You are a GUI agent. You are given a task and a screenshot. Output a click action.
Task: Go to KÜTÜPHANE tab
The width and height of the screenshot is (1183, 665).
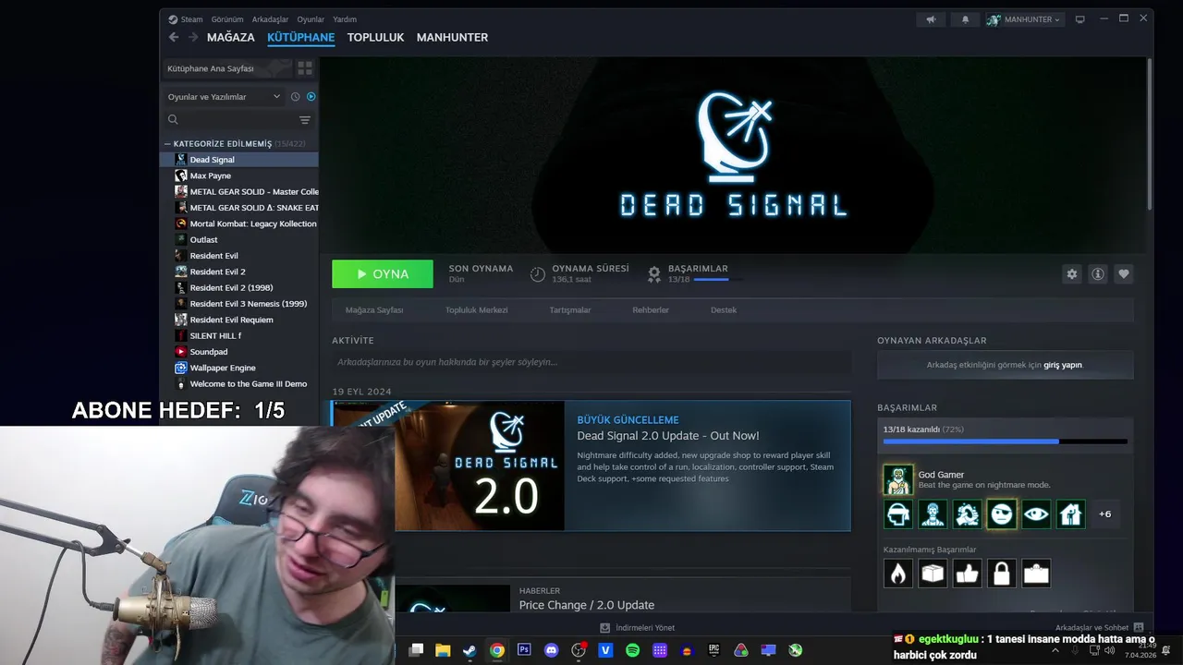[300, 38]
